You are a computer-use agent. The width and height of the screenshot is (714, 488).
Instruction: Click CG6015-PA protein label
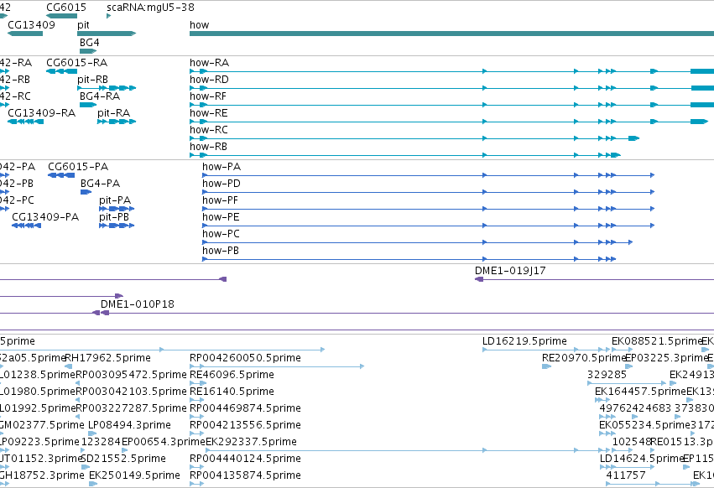click(78, 167)
